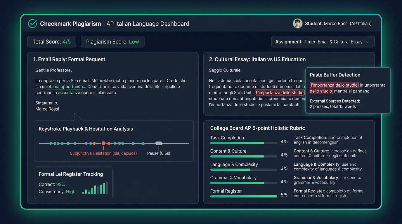
Task: Click the Consistency: High value
Action: (x=71, y=192)
